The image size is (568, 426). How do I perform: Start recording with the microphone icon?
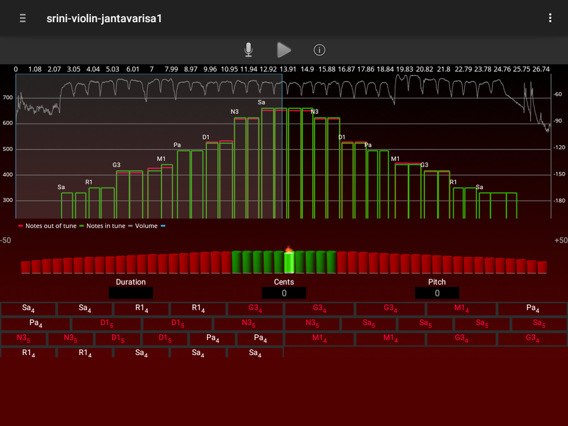click(x=249, y=50)
